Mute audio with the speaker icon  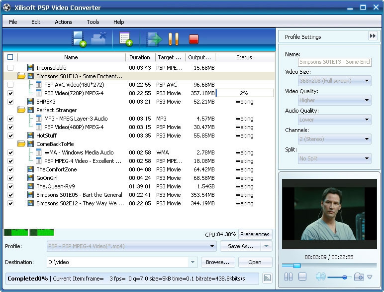(320, 277)
